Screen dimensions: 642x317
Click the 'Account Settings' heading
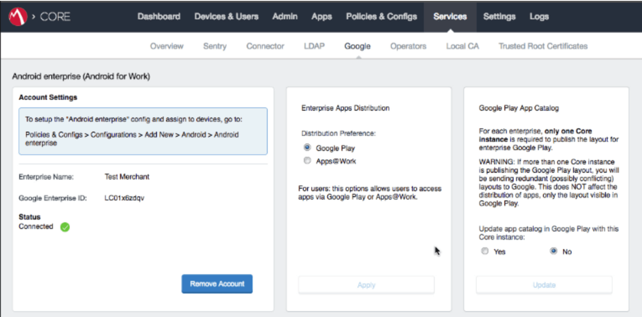click(48, 97)
